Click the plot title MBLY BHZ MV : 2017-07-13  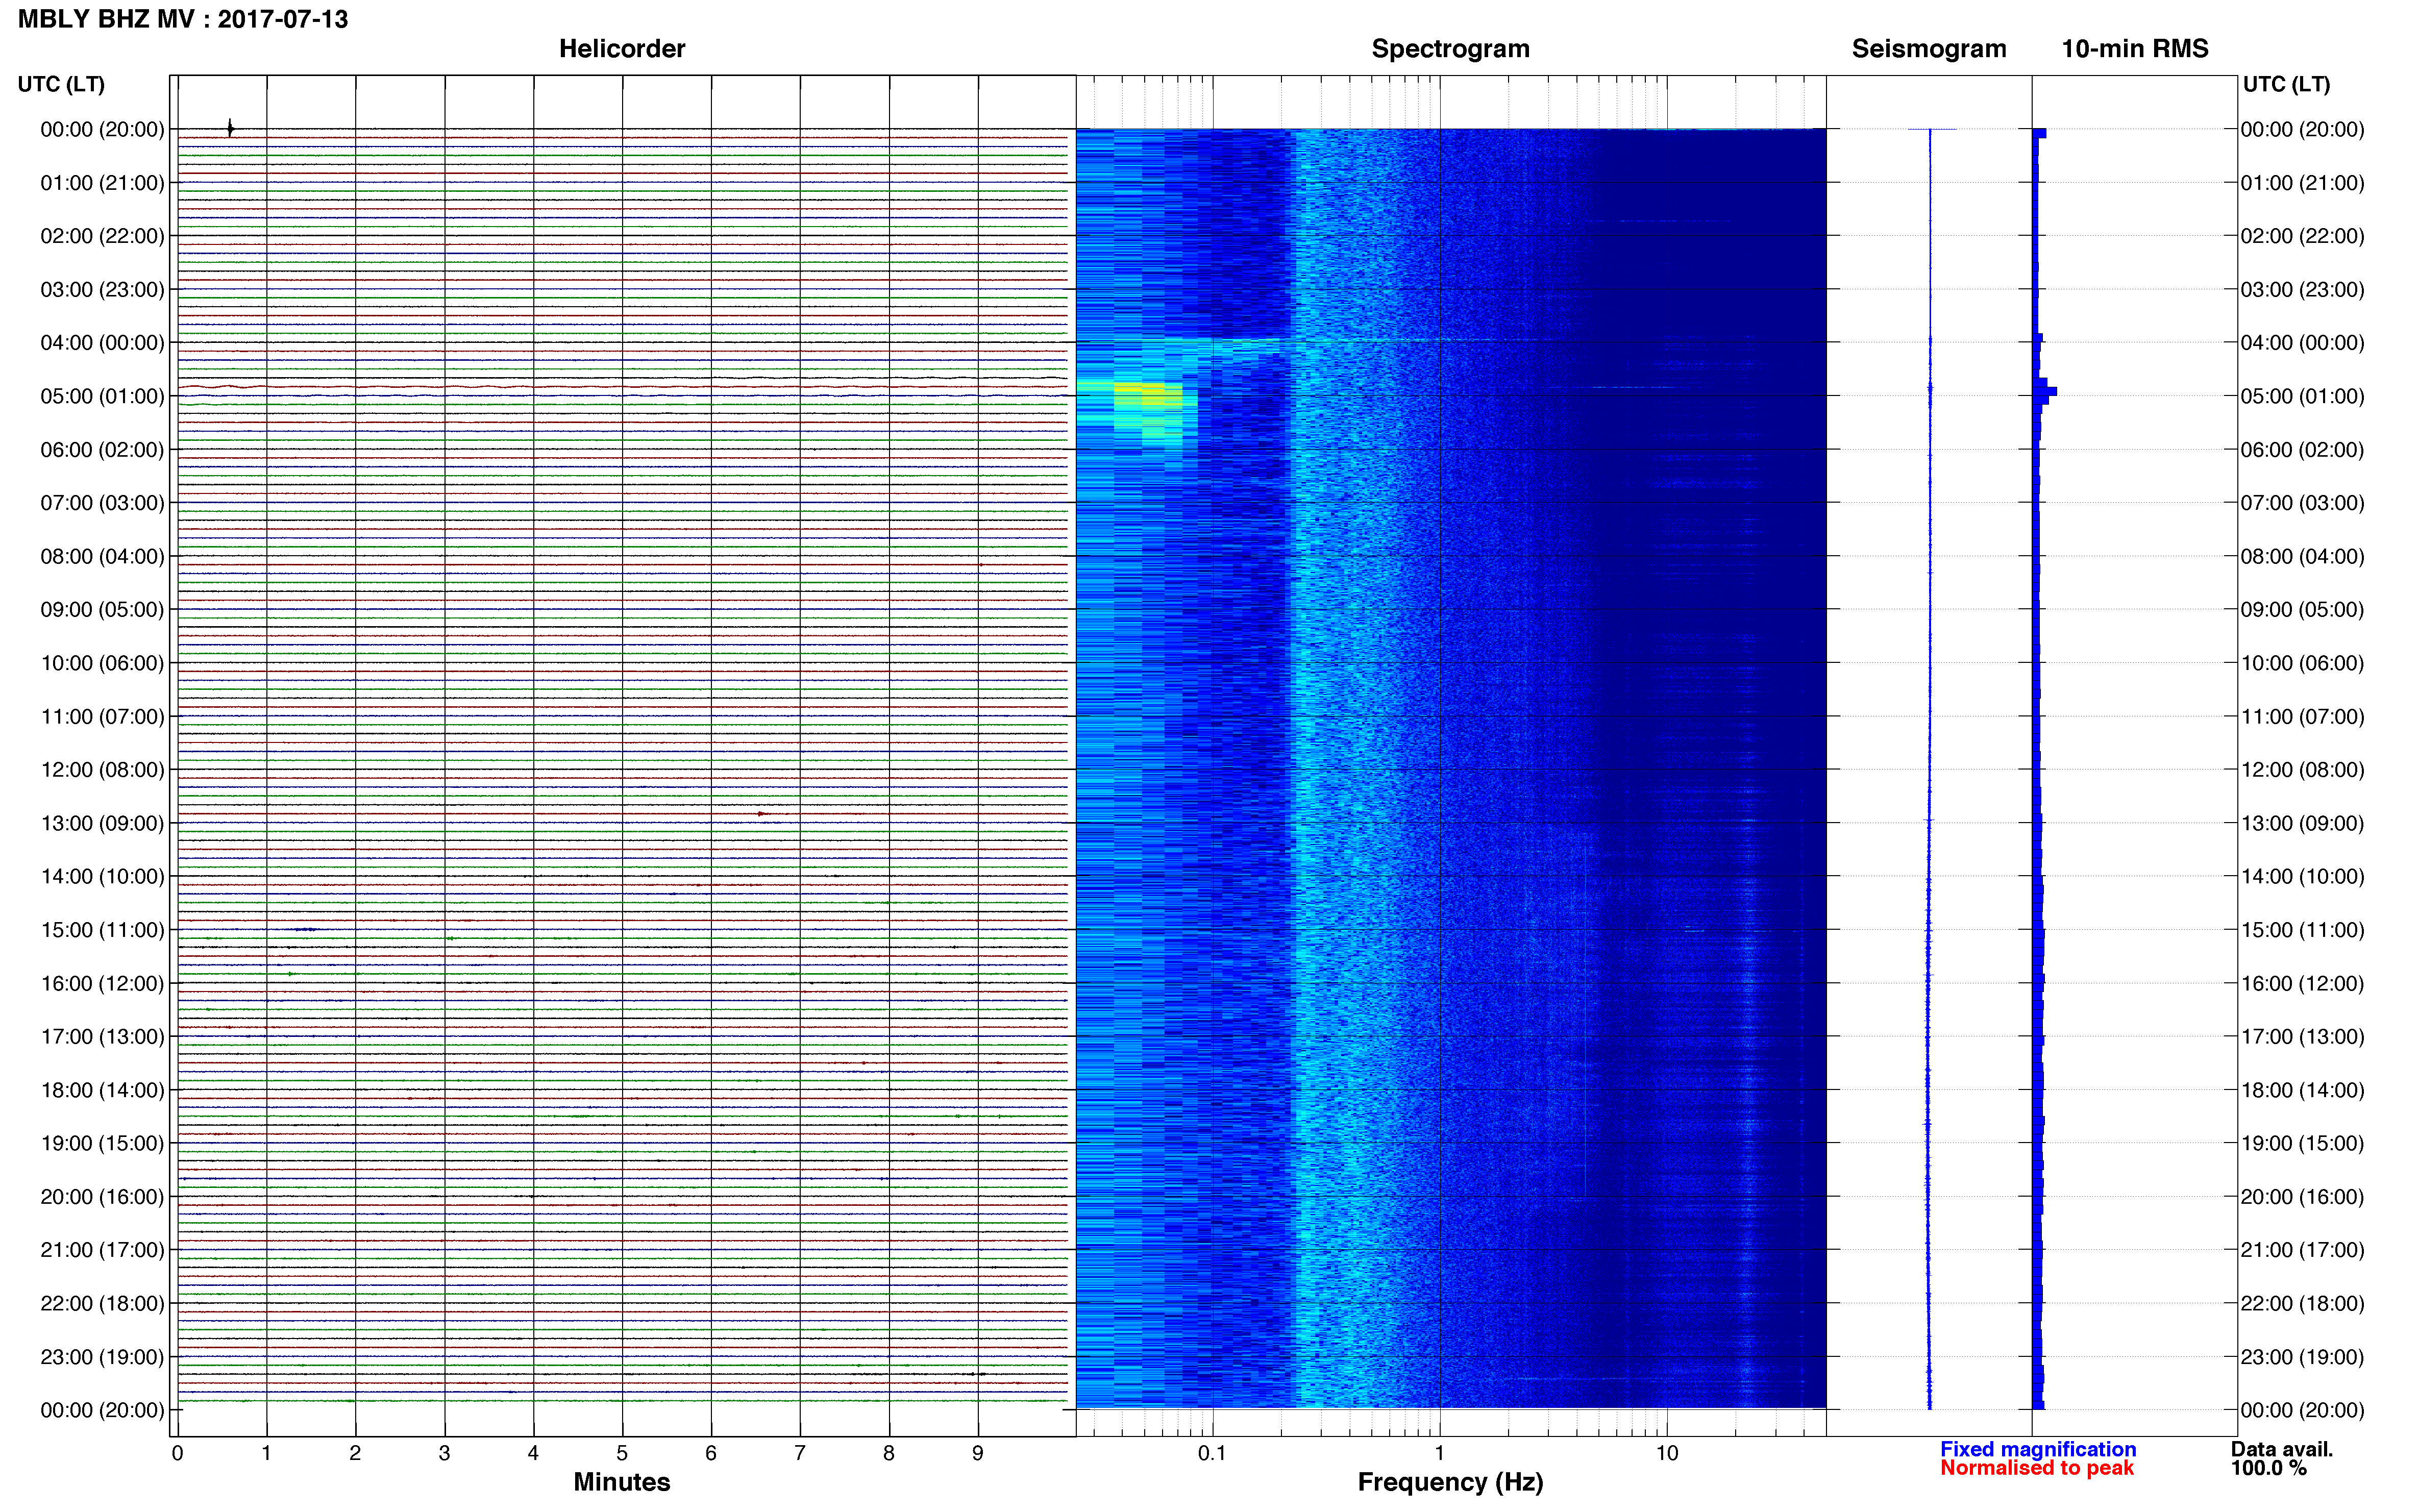tap(183, 19)
